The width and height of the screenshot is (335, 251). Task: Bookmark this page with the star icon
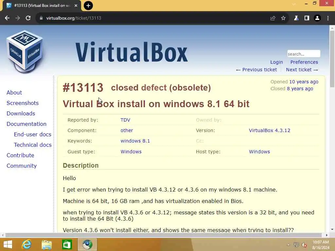(283, 18)
